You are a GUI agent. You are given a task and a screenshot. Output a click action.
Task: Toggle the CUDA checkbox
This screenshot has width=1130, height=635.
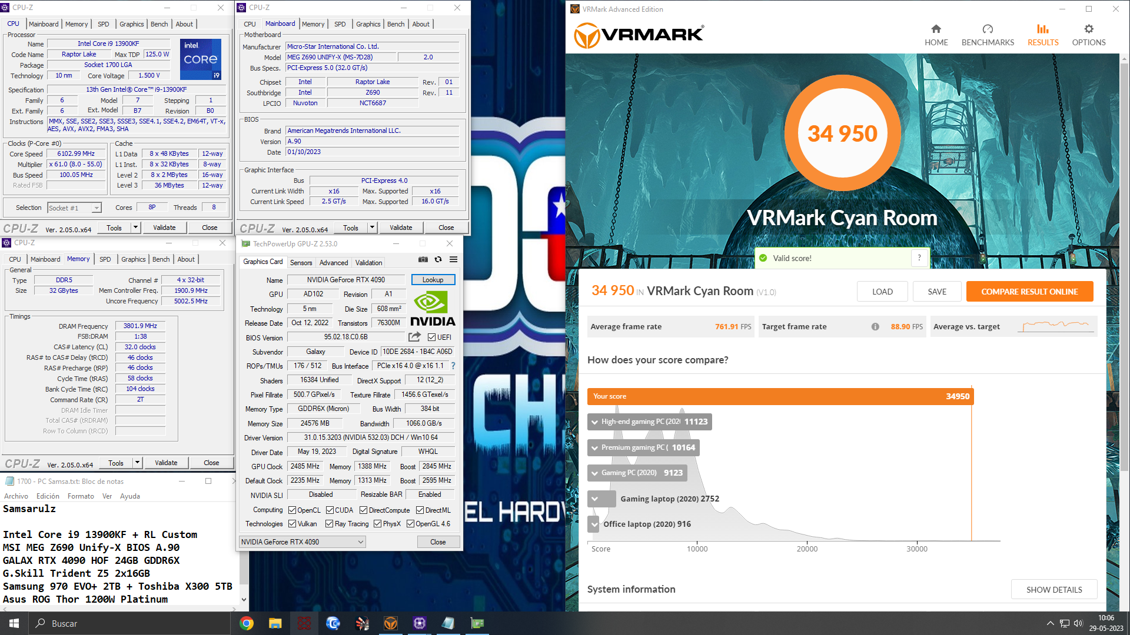pyautogui.click(x=330, y=510)
